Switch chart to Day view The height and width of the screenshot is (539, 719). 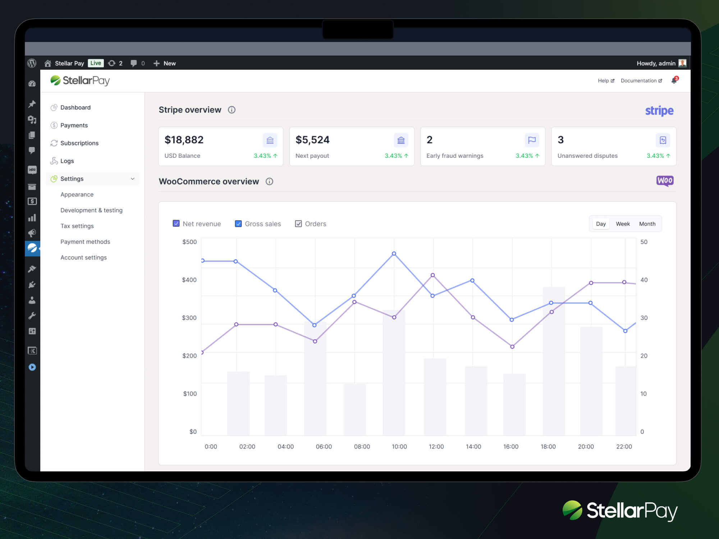pyautogui.click(x=601, y=224)
